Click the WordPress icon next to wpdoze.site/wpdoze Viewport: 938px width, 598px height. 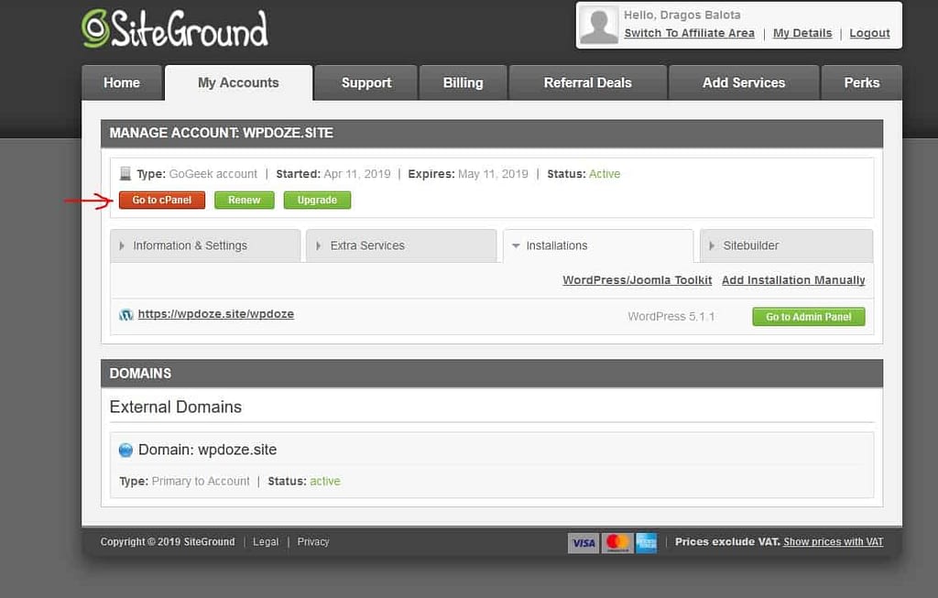[x=125, y=314]
